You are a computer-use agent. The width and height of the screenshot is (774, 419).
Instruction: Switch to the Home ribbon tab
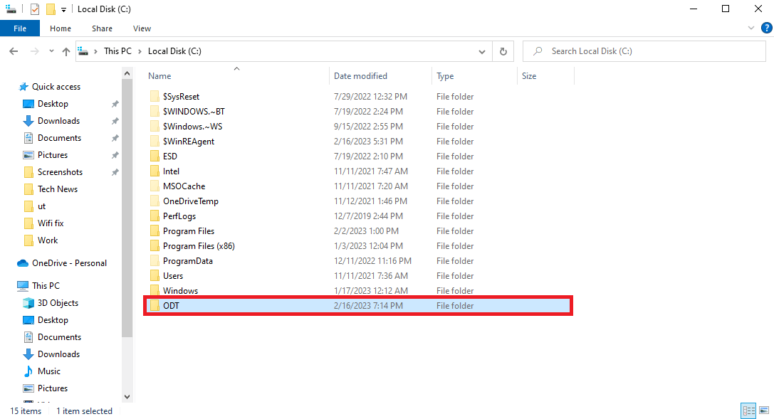(x=61, y=28)
